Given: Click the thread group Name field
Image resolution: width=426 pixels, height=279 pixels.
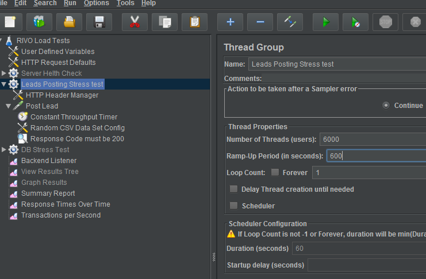Looking at the screenshot, I should 337,64.
